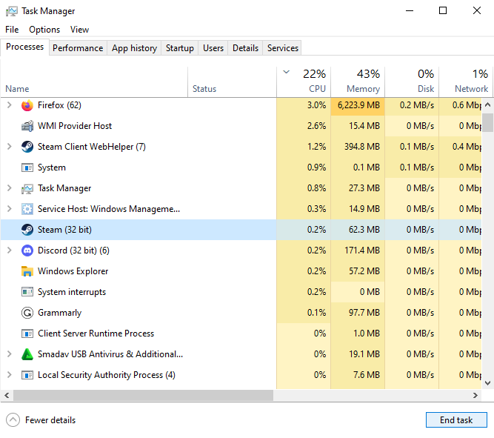Switch to the Details tab
This screenshot has height=438, width=494.
(x=245, y=48)
